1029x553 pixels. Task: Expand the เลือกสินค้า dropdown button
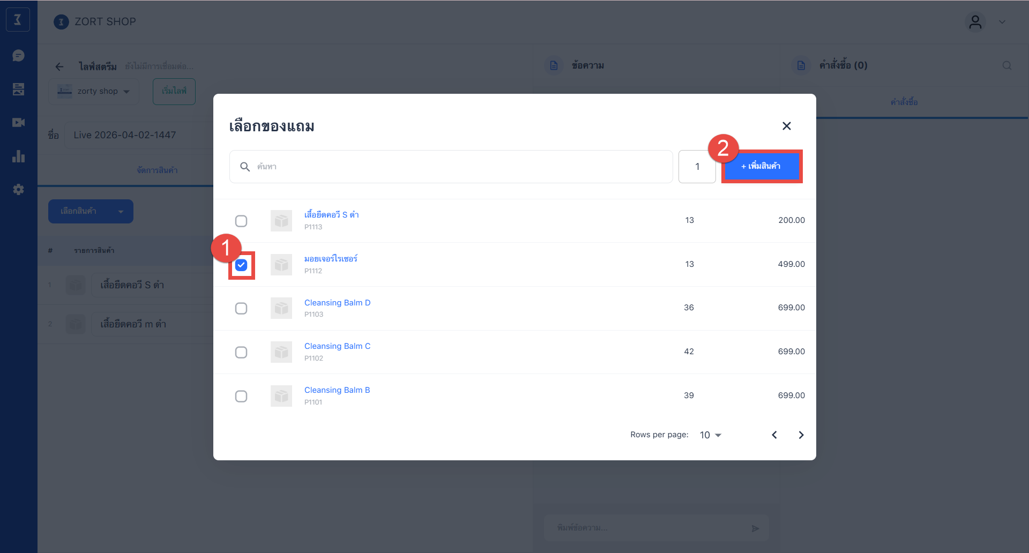tap(91, 212)
